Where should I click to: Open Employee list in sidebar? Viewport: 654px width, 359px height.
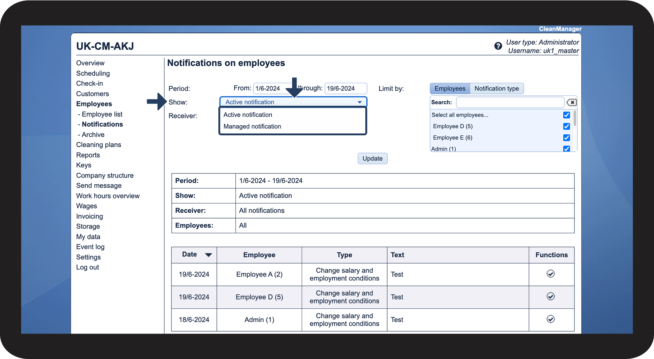pyautogui.click(x=102, y=114)
